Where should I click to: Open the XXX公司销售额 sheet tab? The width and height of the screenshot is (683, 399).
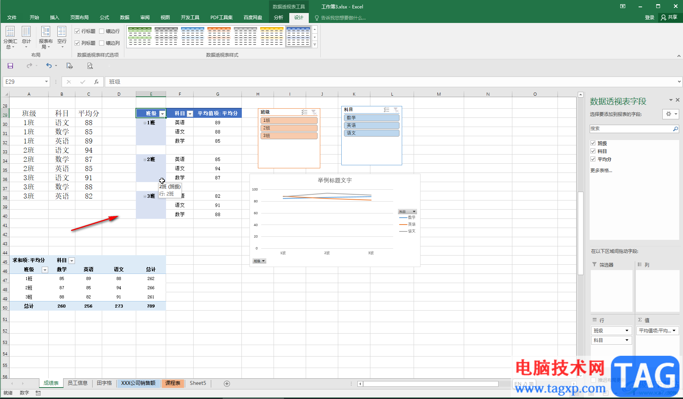click(139, 383)
